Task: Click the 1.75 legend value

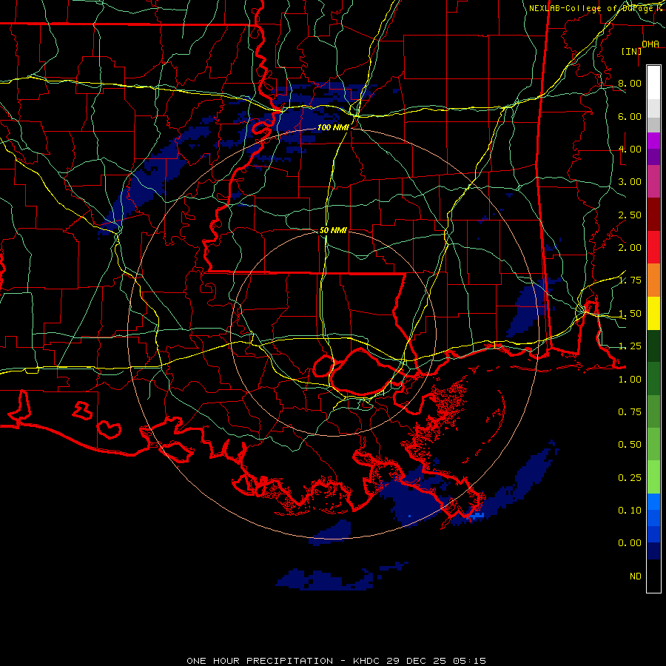Action: tap(630, 280)
